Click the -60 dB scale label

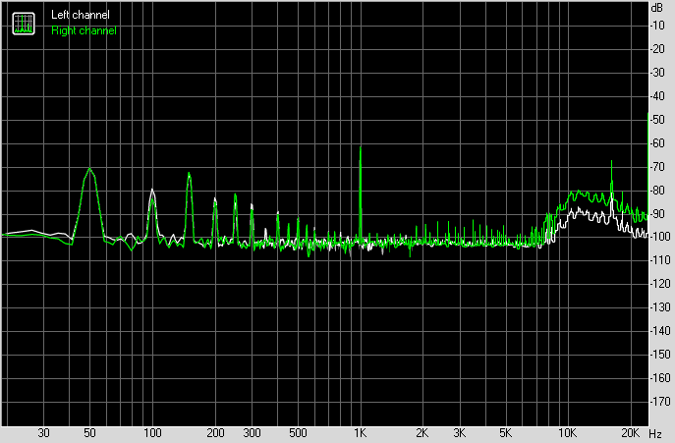click(x=657, y=143)
